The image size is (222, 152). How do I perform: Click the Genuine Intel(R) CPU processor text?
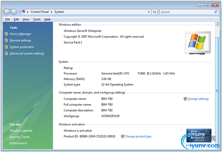tap(115, 73)
